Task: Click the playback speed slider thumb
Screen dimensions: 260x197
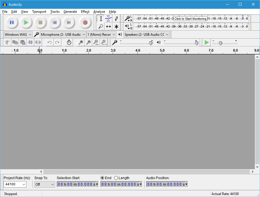Action: [220, 43]
